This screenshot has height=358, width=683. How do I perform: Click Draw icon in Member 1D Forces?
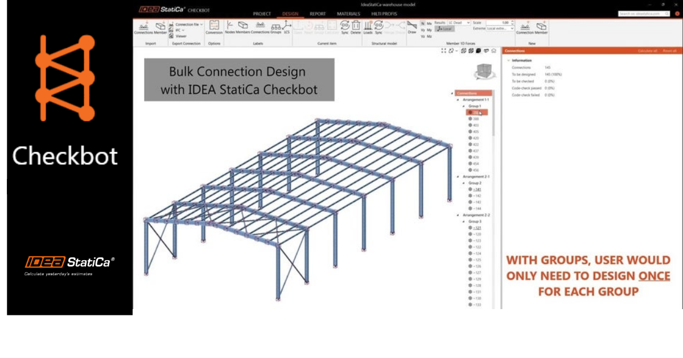coord(412,25)
